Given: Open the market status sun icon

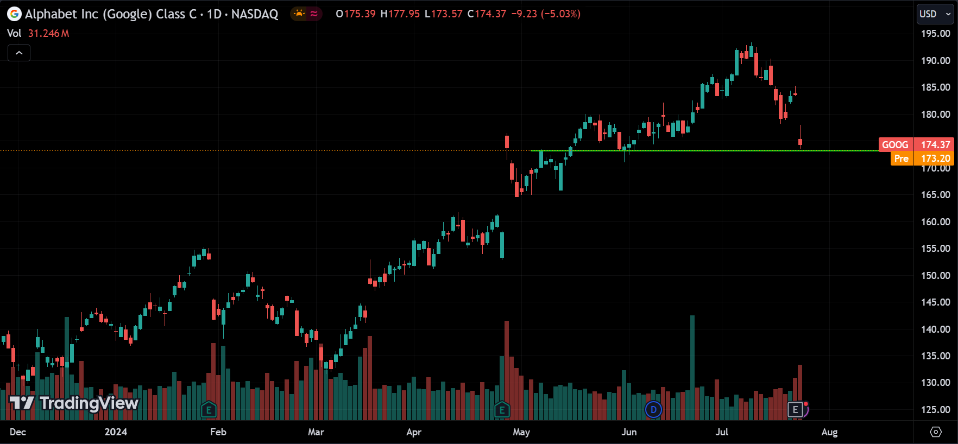Looking at the screenshot, I should (x=299, y=14).
